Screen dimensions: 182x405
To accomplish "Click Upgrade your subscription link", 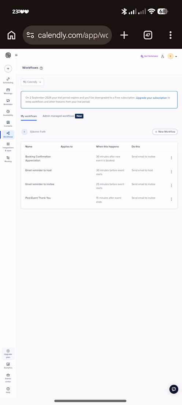I will click(151, 98).
